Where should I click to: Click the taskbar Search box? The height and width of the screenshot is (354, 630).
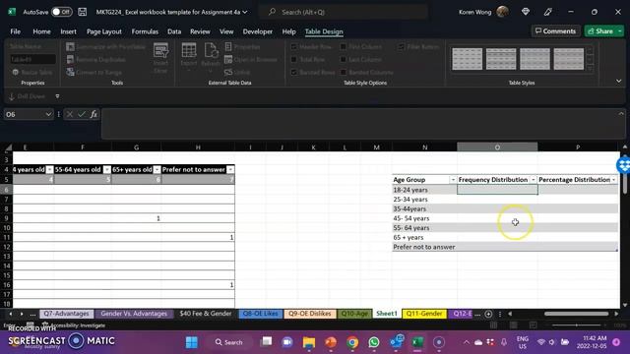pyautogui.click(x=229, y=342)
